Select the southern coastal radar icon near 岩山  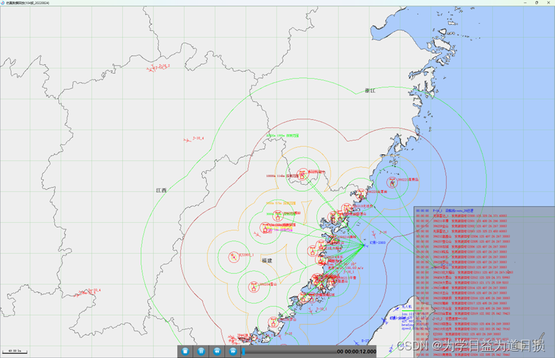click(273, 322)
